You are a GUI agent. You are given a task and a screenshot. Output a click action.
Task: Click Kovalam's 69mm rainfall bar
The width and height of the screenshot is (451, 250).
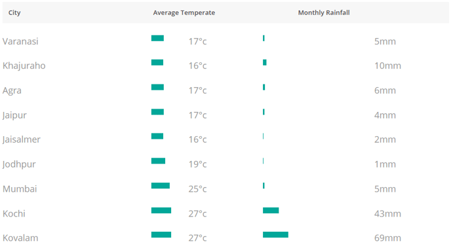275,235
